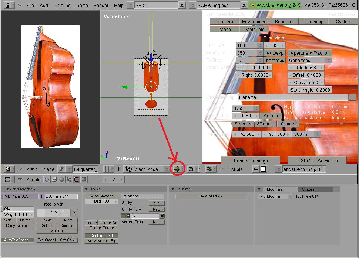Click the pivot point icon in 3D header

pyautogui.click(x=191, y=169)
